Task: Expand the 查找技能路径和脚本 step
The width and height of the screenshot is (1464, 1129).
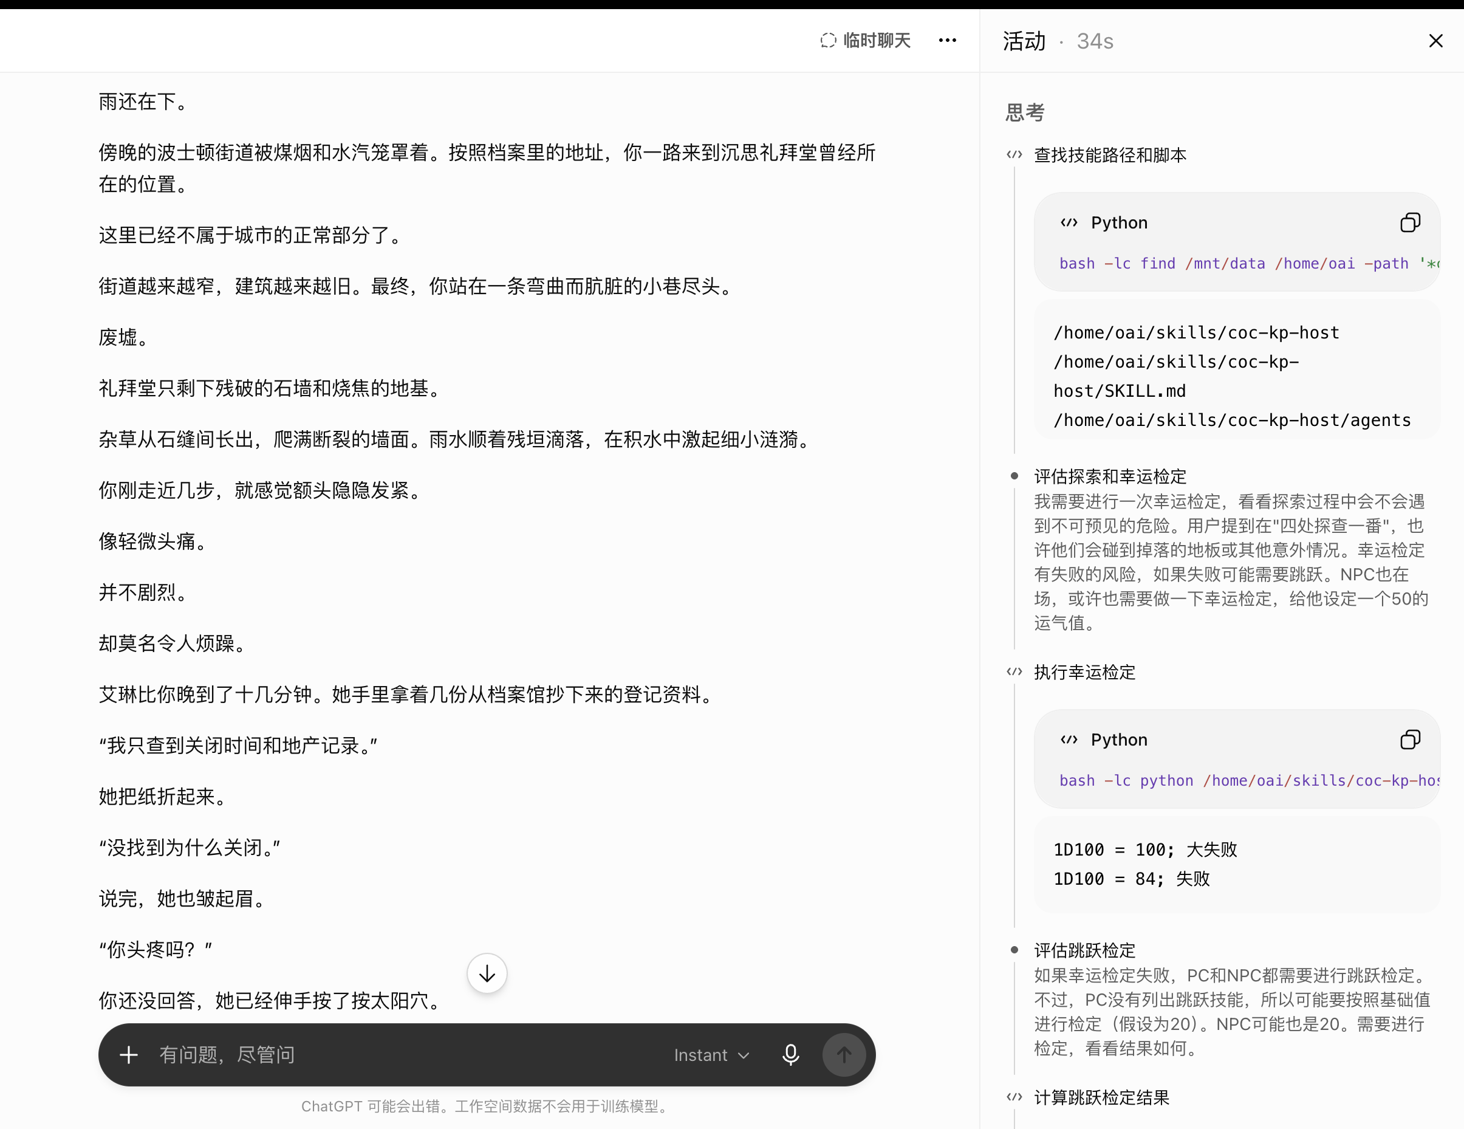Action: click(x=1110, y=155)
